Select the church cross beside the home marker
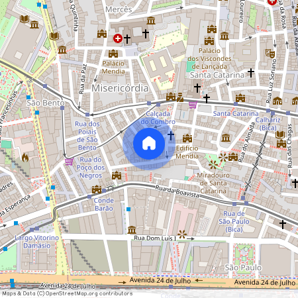Viewport: 298px width, 298px height. tap(171, 136)
